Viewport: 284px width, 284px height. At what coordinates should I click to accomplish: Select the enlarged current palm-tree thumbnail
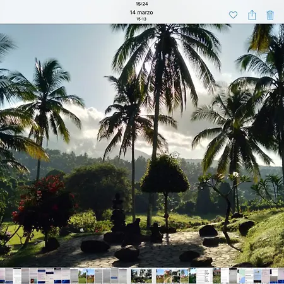141,276
